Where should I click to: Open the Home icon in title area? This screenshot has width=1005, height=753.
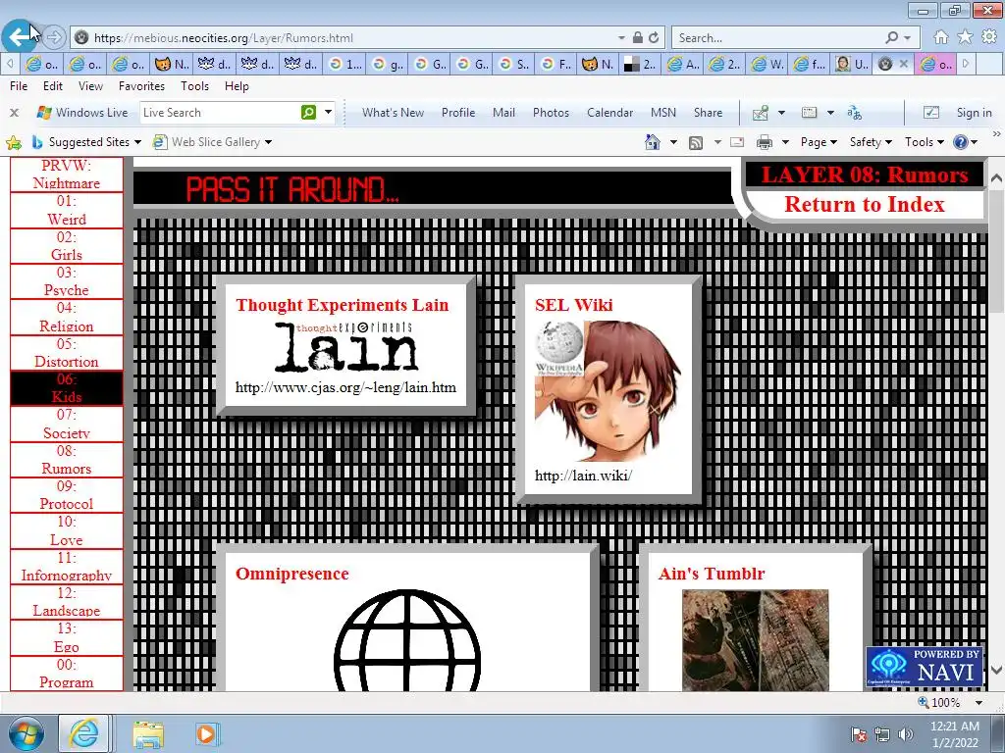pos(941,37)
